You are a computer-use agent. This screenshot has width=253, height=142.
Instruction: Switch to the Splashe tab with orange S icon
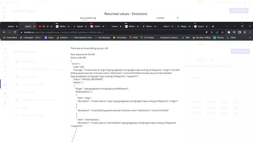click(x=80, y=26)
